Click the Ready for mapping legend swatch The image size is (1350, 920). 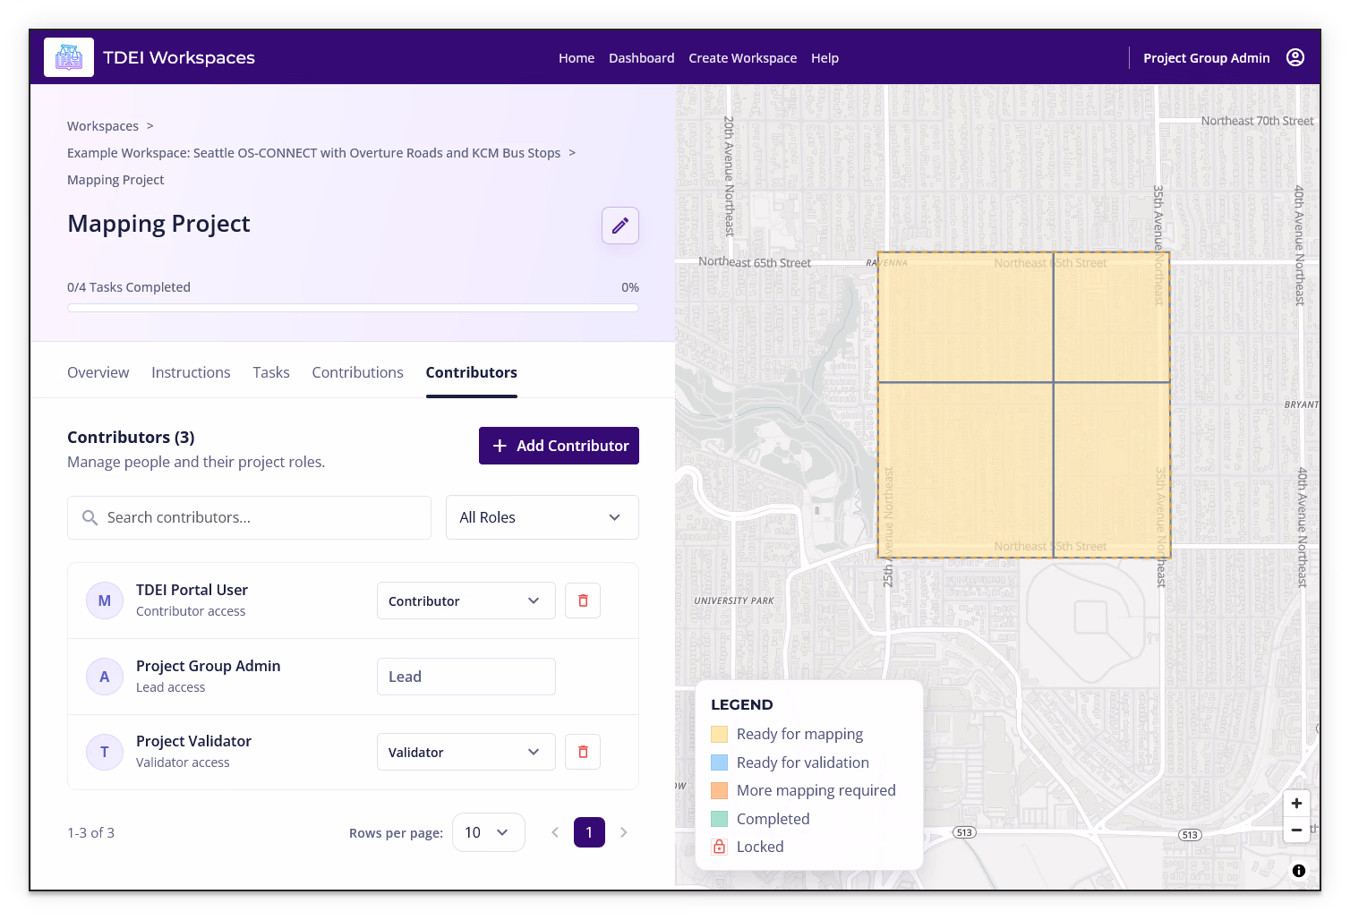[719, 735]
